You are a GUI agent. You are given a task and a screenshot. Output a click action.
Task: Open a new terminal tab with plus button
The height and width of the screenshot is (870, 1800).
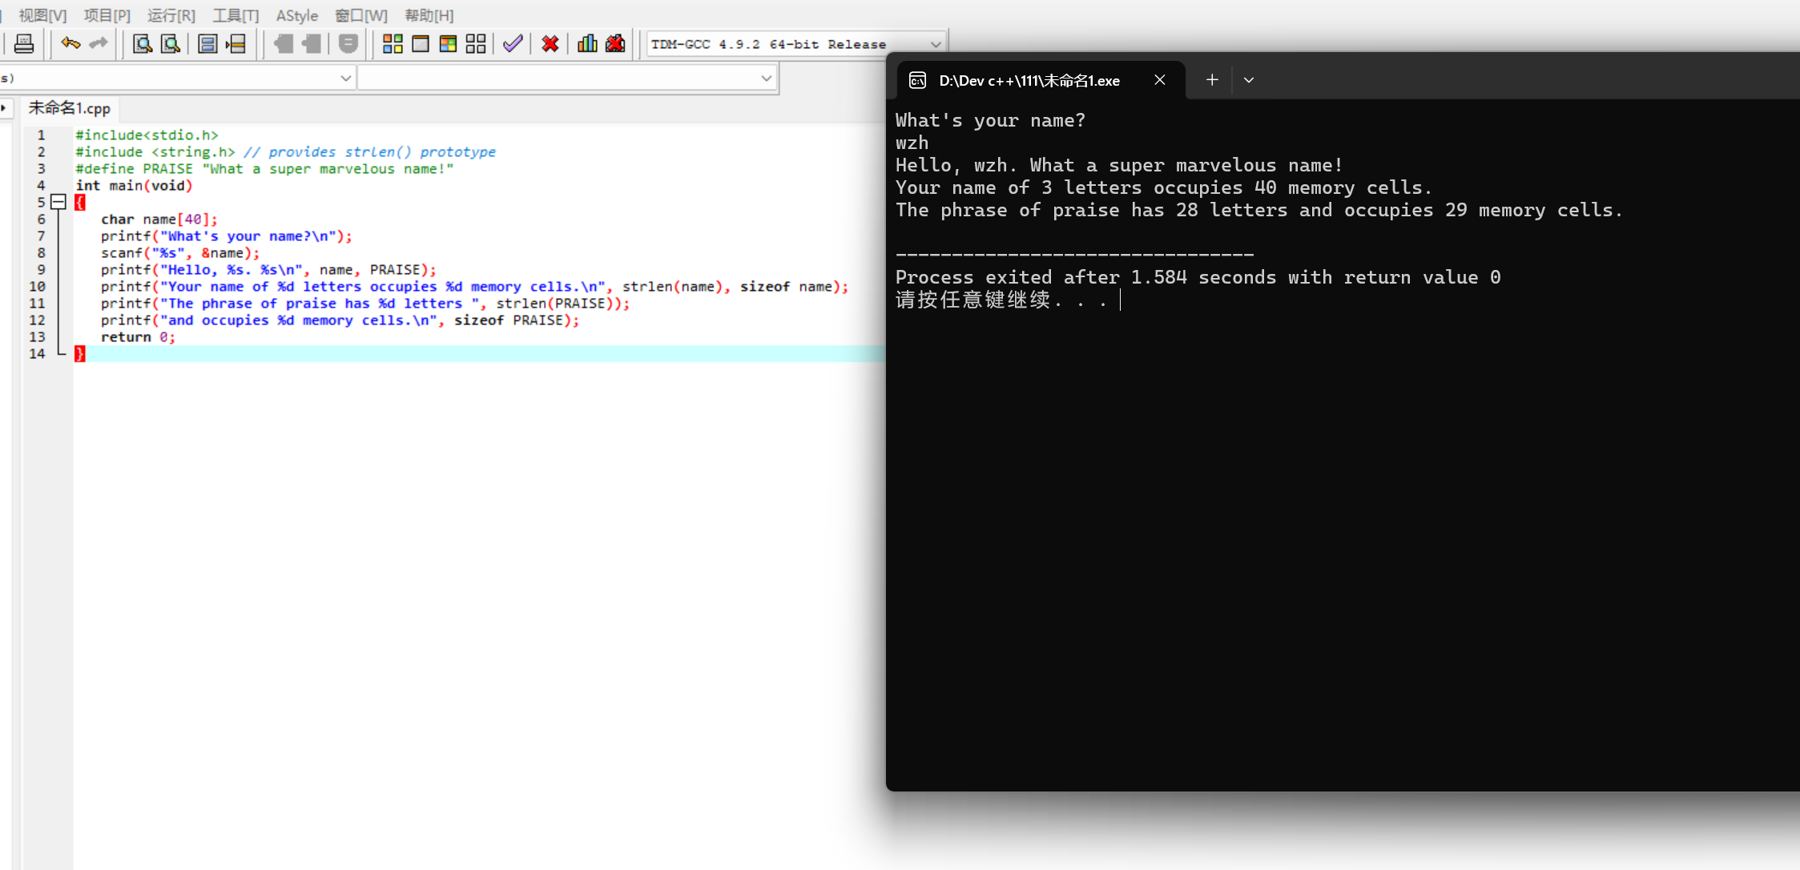pyautogui.click(x=1212, y=80)
